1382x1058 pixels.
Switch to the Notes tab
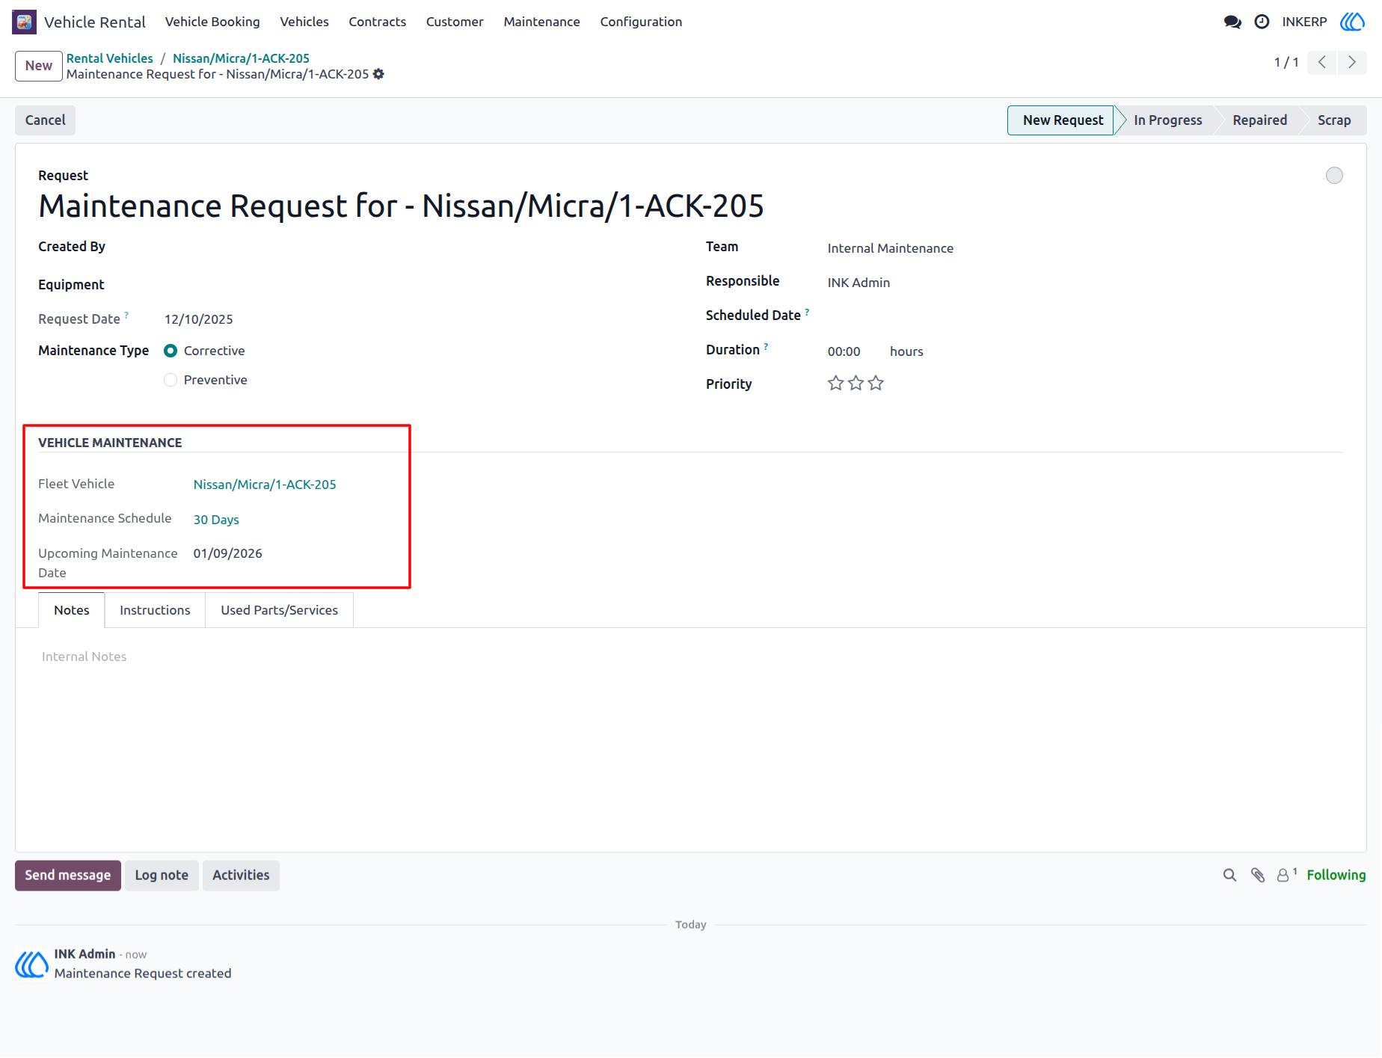pyautogui.click(x=72, y=610)
